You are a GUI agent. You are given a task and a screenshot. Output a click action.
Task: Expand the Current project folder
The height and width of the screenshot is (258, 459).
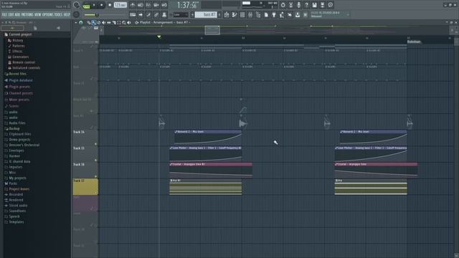(x=20, y=34)
